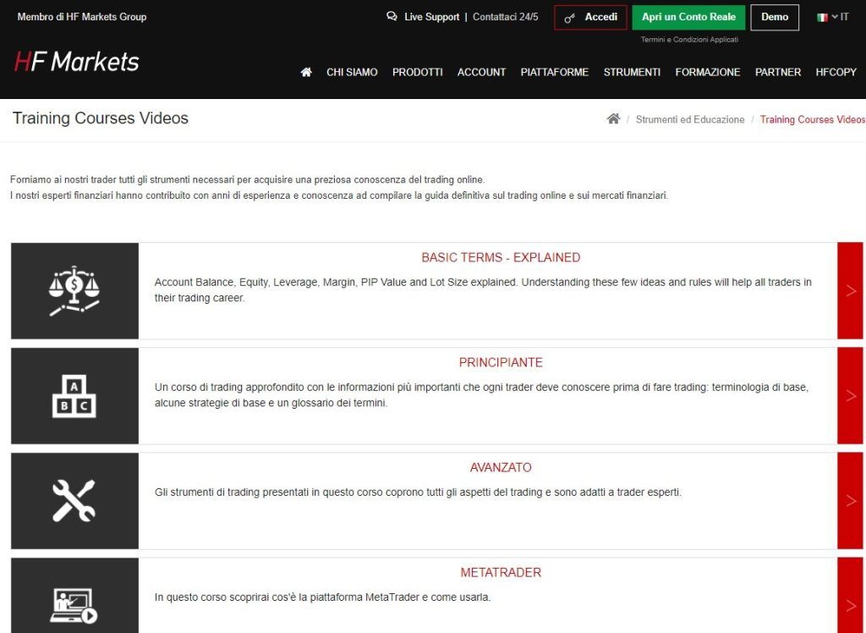Image resolution: width=866 pixels, height=633 pixels.
Task: Click the BASIC TERMS - EXPLAINED title
Action: point(501,257)
